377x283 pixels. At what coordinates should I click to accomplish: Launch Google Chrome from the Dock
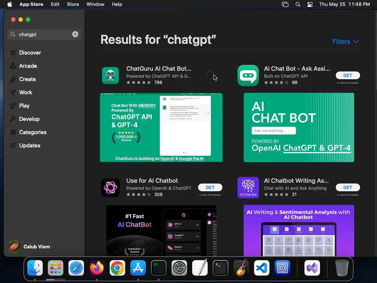117,268
